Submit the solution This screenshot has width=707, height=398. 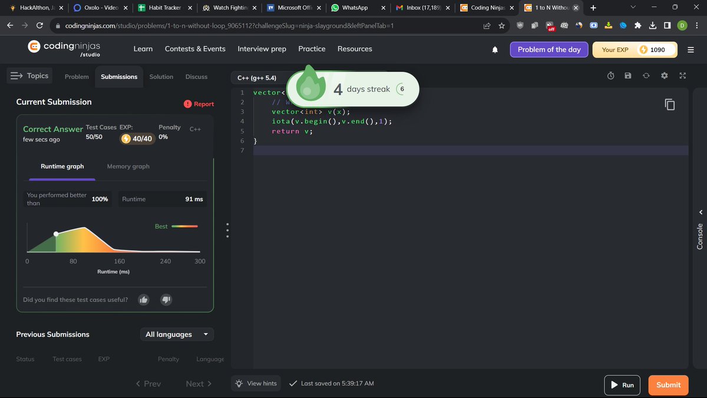click(668, 384)
